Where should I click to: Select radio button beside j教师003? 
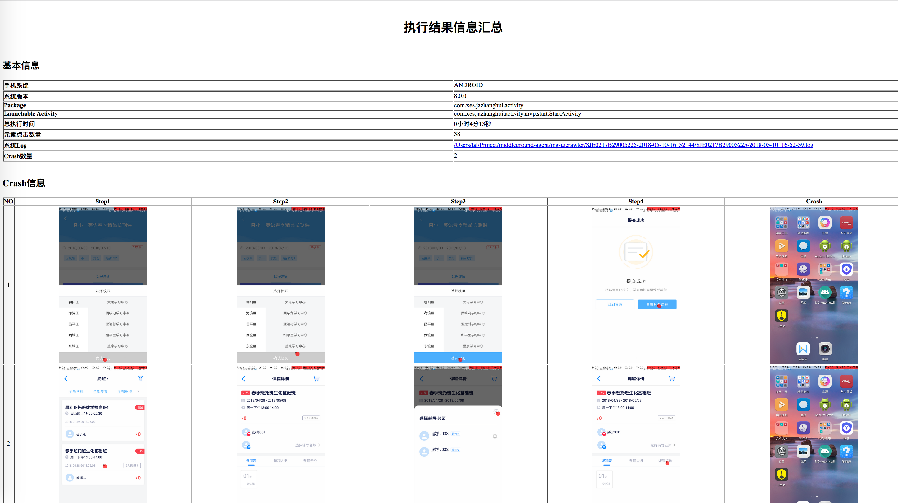[x=495, y=436]
